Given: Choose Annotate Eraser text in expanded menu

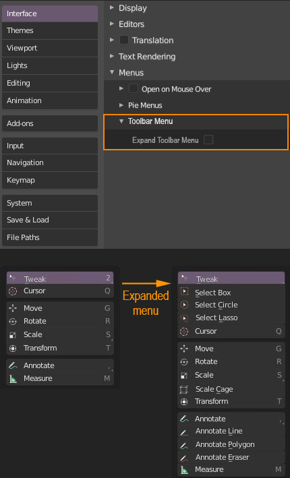Looking at the screenshot, I should (223, 457).
